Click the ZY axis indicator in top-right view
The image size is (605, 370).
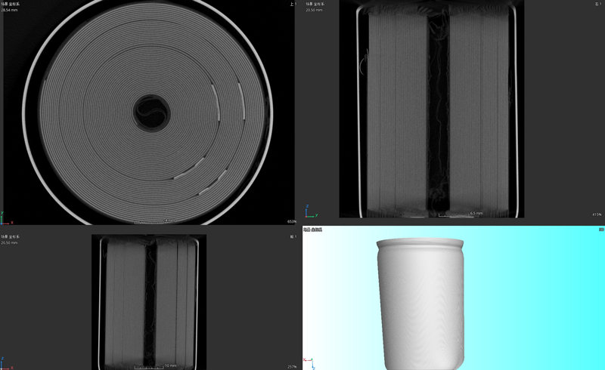310,211
